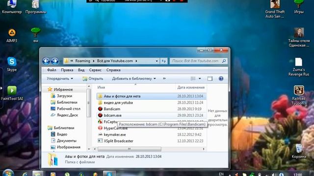Go back with the Explorer back arrow

[46, 61]
